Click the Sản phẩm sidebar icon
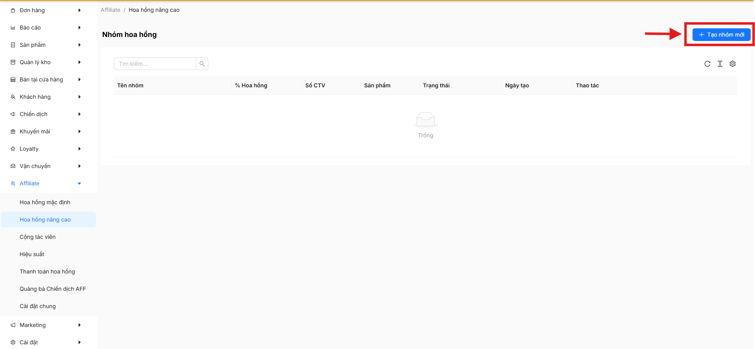755x349 pixels. [x=13, y=45]
